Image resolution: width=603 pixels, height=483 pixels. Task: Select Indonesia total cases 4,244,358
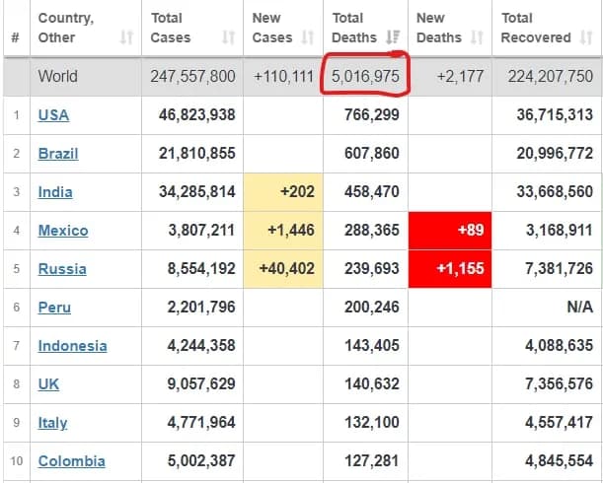201,345
